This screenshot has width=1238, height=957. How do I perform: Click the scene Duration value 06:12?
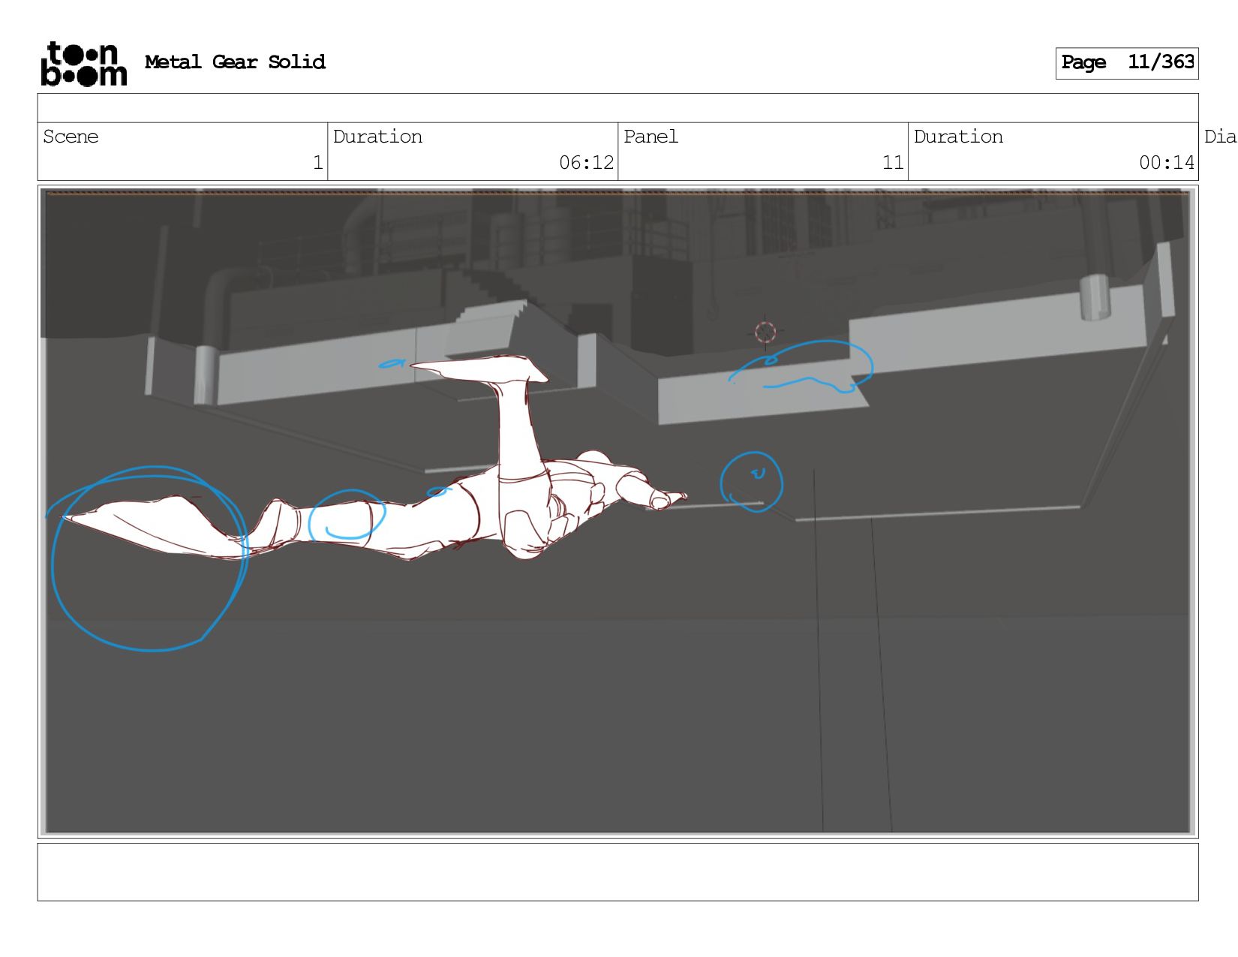click(x=587, y=162)
